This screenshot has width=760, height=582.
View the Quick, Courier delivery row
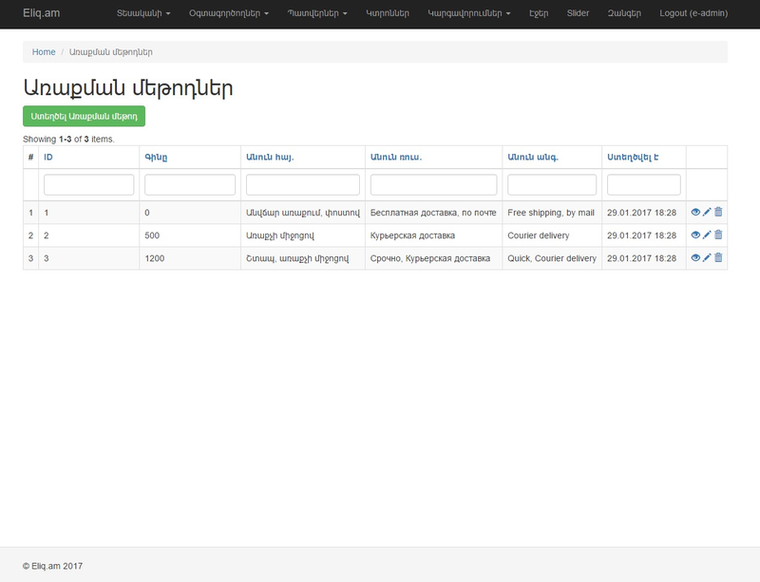tap(695, 257)
